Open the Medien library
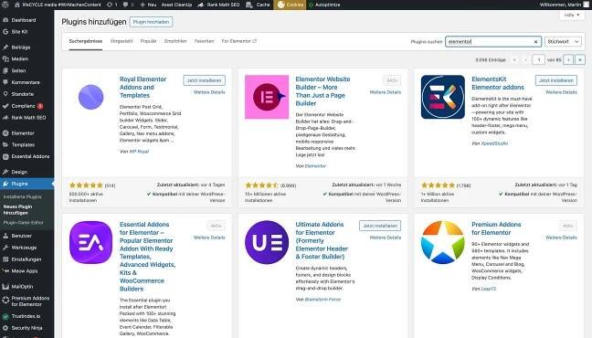Viewport: 592px width, 338px height. (19, 58)
